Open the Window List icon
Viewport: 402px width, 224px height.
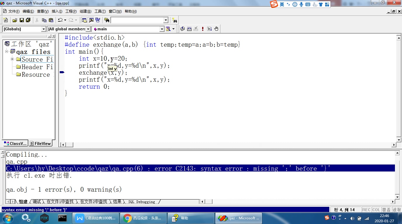pos(98,20)
